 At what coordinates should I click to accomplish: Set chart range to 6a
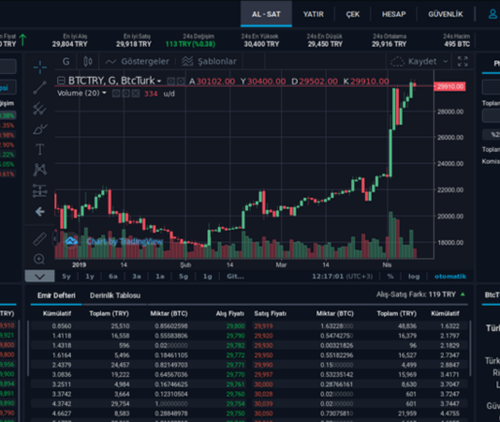113,277
